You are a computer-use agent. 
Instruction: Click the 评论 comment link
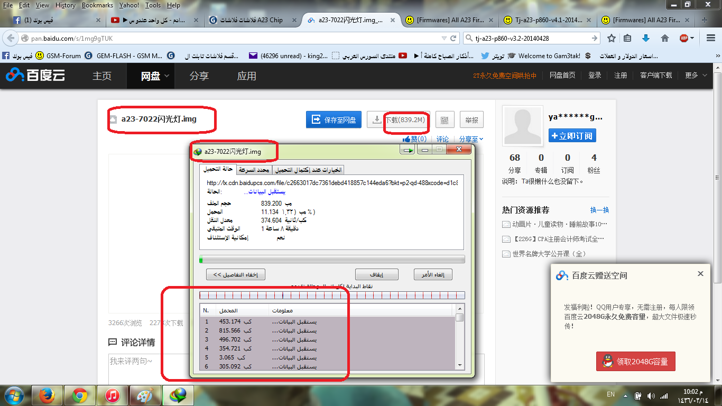click(x=442, y=139)
